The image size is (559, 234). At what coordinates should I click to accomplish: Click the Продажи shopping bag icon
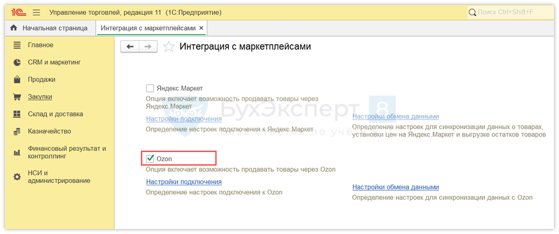(17, 80)
